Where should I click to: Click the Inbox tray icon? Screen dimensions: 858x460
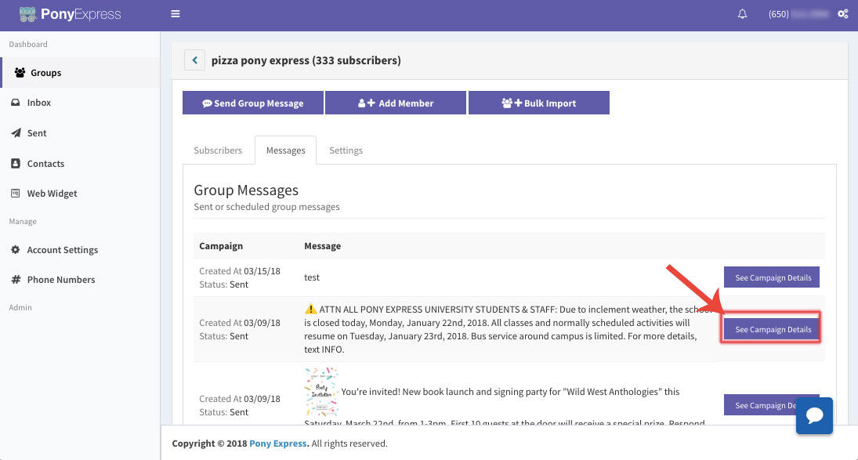pyautogui.click(x=16, y=103)
